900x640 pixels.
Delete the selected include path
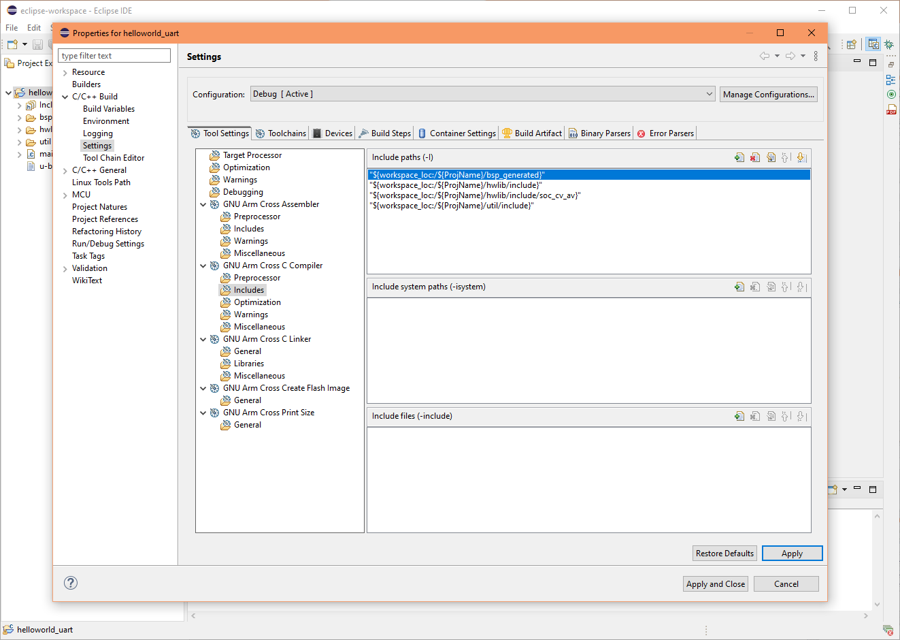[754, 157]
